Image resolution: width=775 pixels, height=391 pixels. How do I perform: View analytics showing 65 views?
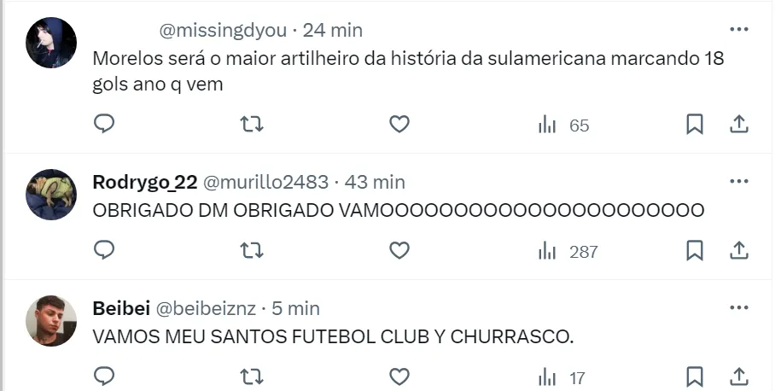point(563,125)
